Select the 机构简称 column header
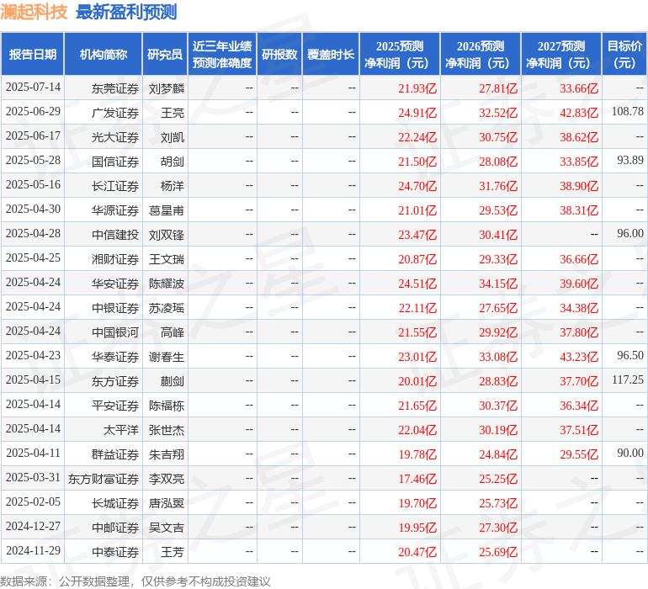648x589 pixels. tap(104, 55)
